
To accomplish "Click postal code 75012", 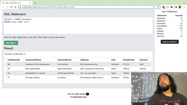I will 126,69.
